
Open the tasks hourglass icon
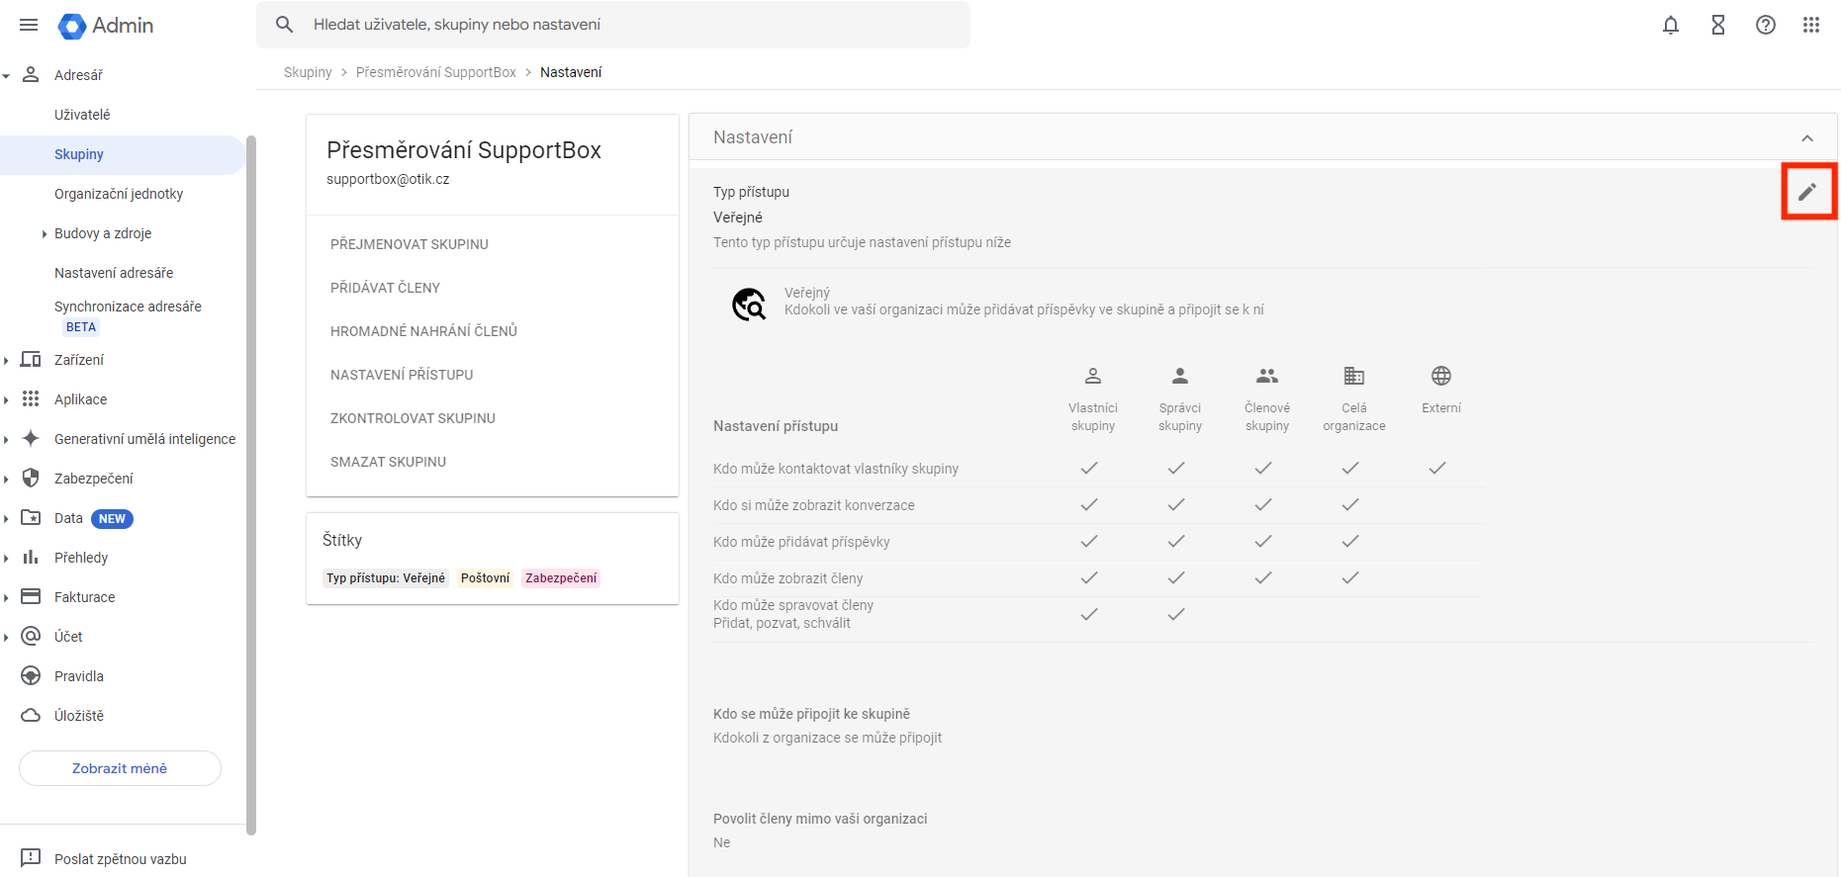[1718, 25]
